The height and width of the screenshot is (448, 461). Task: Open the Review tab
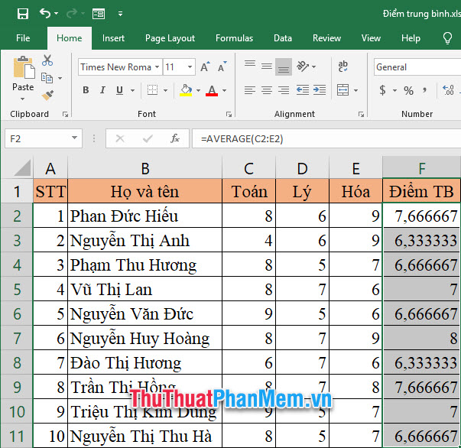click(x=326, y=38)
